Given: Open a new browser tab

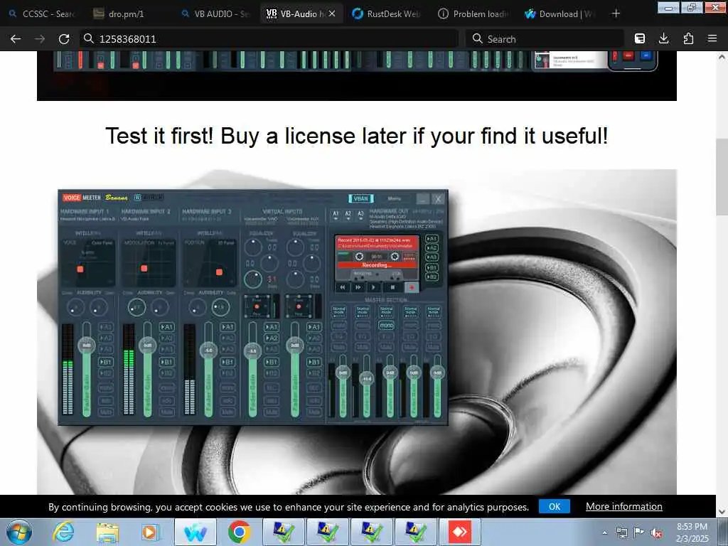Looking at the screenshot, I should [x=616, y=14].
